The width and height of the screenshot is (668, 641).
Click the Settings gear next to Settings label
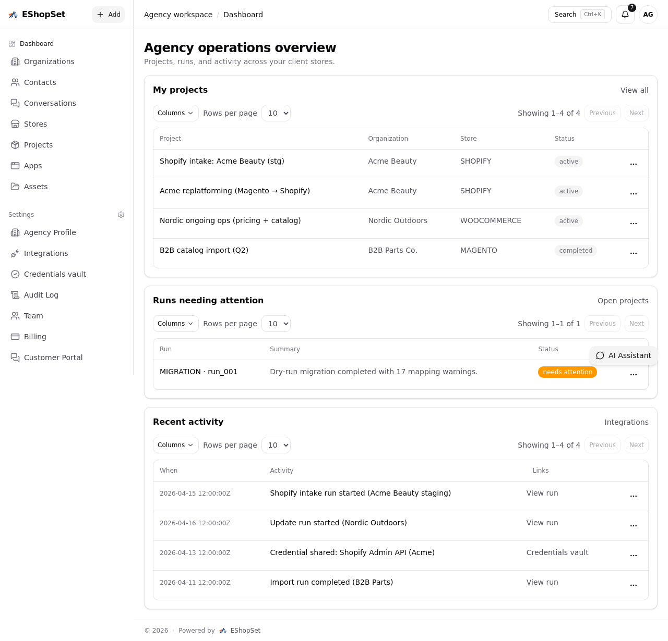point(121,215)
